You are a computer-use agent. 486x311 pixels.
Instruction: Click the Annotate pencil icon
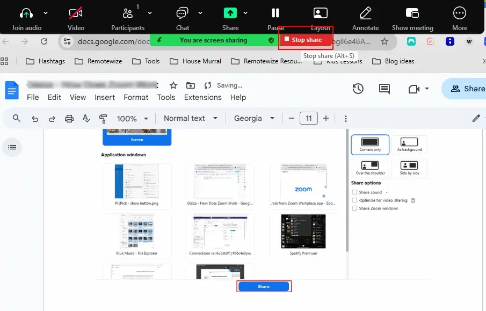point(365,13)
